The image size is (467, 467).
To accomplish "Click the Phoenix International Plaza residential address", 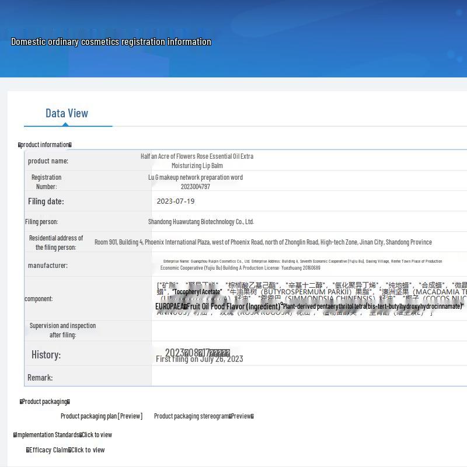I will click(x=263, y=242).
